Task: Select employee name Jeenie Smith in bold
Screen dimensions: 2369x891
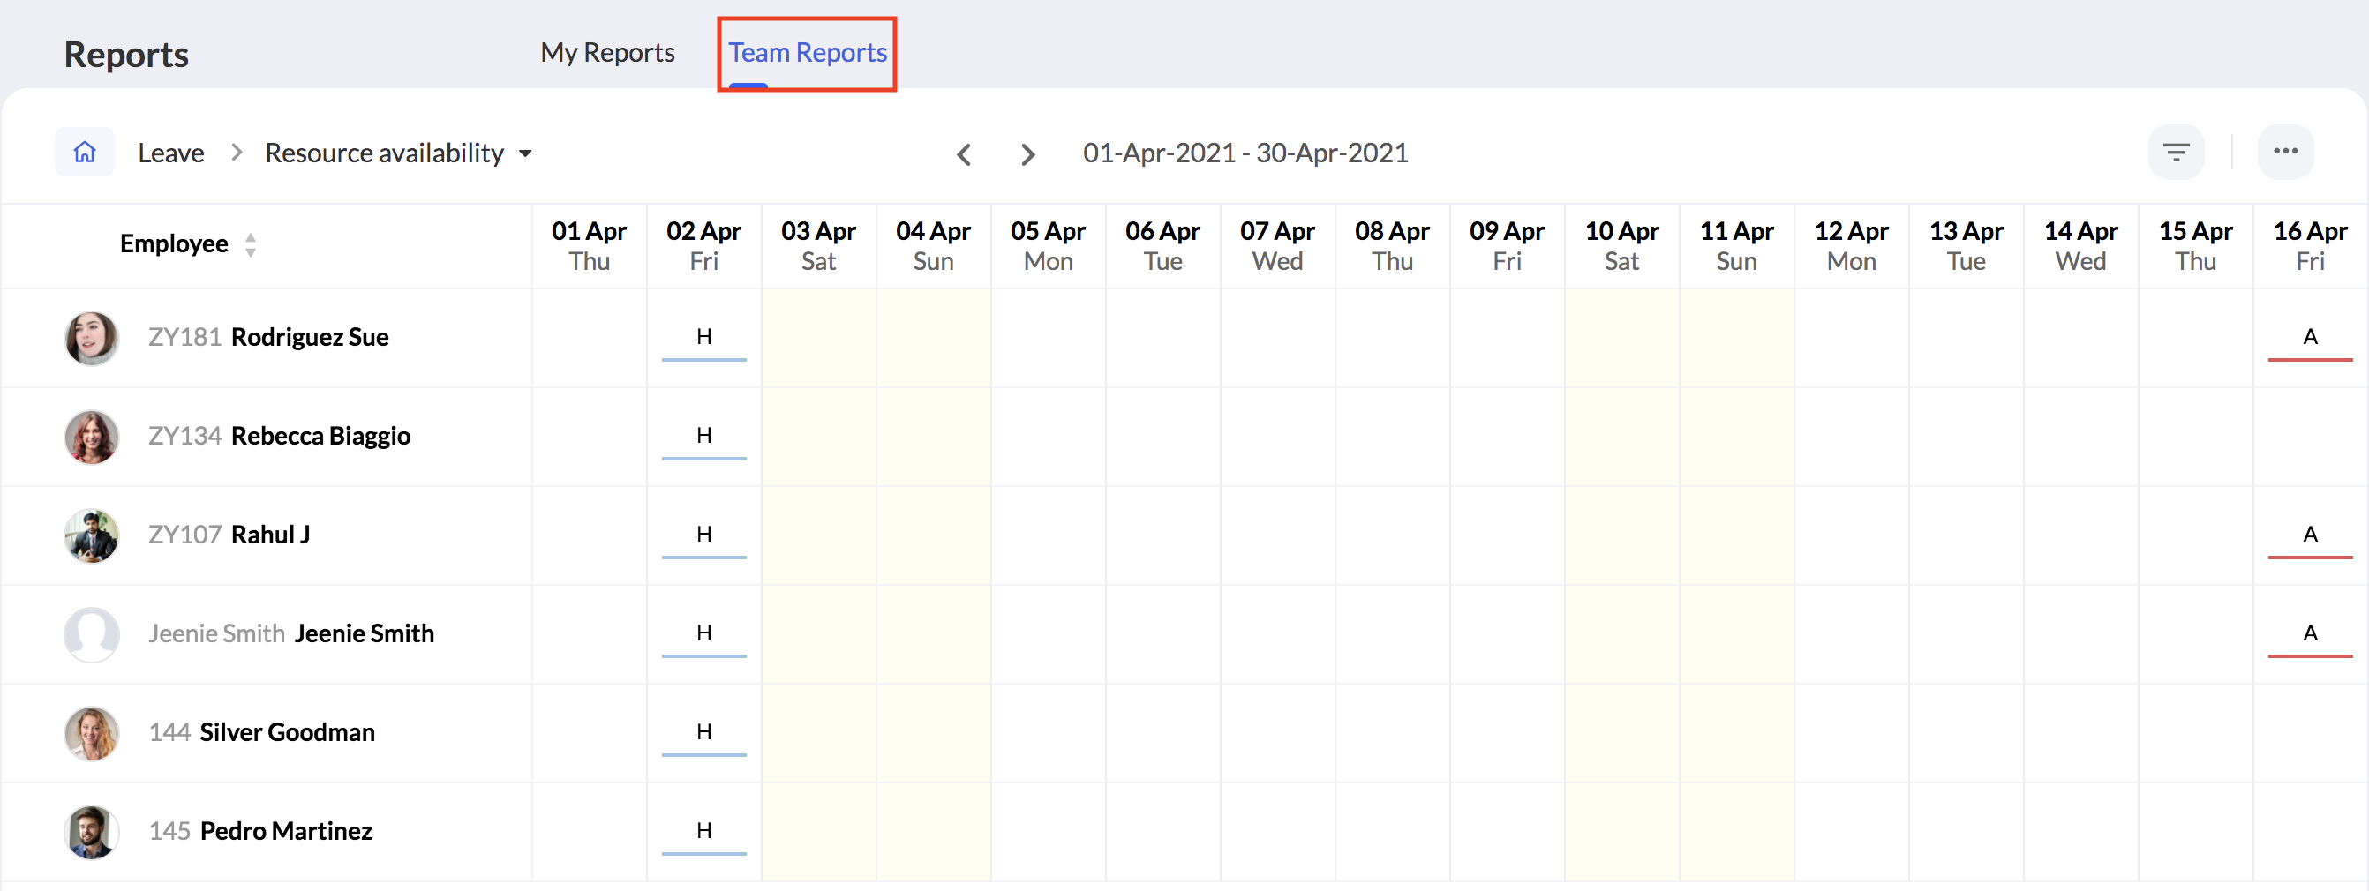Action: [365, 633]
